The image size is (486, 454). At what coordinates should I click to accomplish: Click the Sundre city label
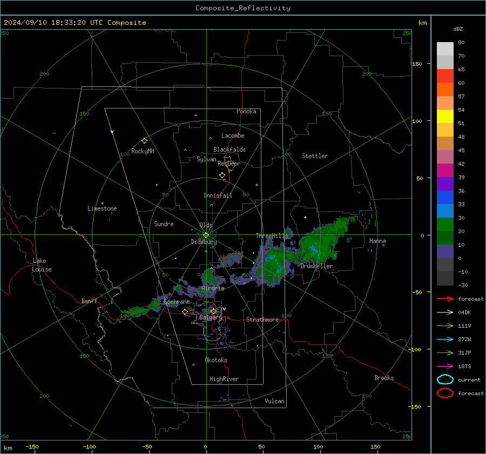coord(164,223)
